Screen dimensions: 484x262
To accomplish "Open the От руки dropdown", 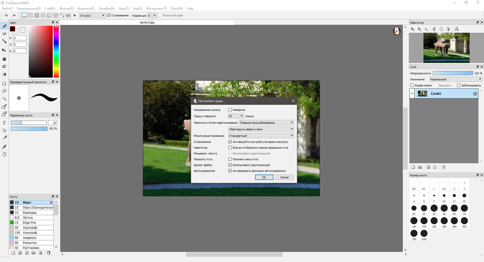I will point(92,15).
